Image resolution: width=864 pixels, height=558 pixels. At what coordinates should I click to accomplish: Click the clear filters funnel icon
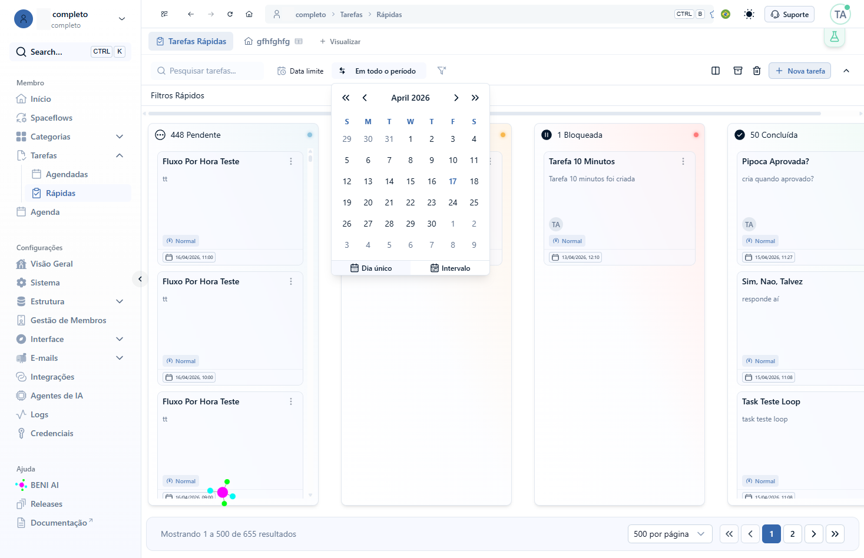(x=442, y=71)
